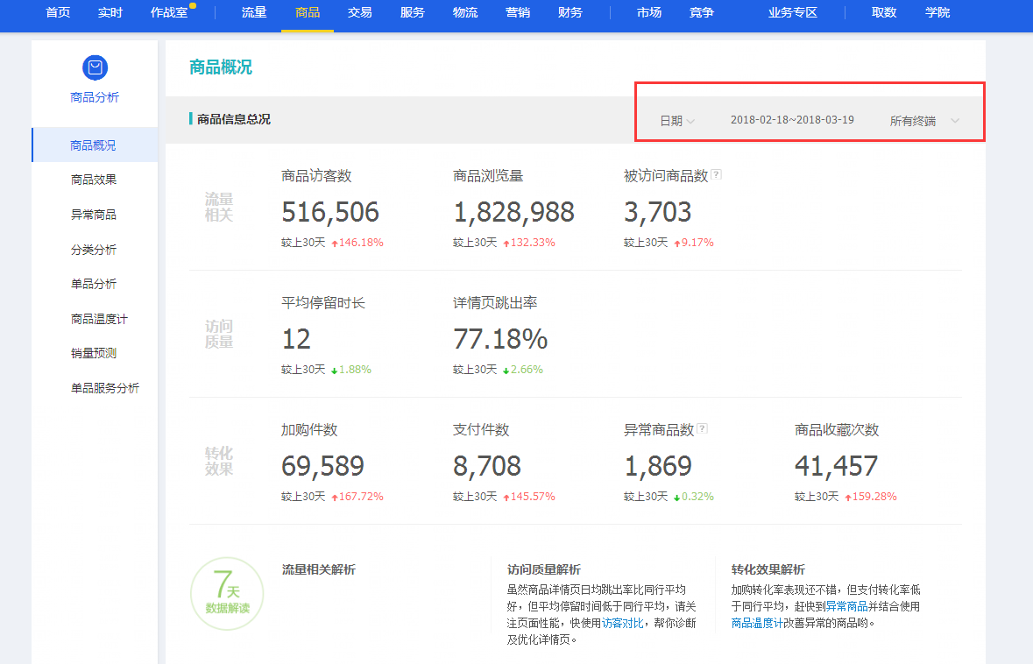Click the 加购件数 value 69,589
The height and width of the screenshot is (664, 1033).
[x=322, y=466]
